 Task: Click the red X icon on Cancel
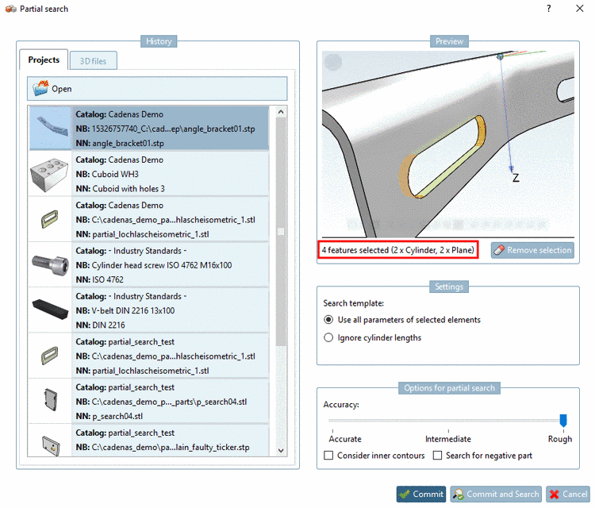click(554, 494)
